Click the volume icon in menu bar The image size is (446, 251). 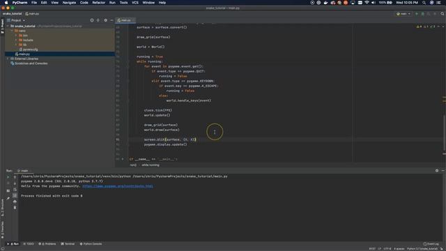(x=374, y=3)
